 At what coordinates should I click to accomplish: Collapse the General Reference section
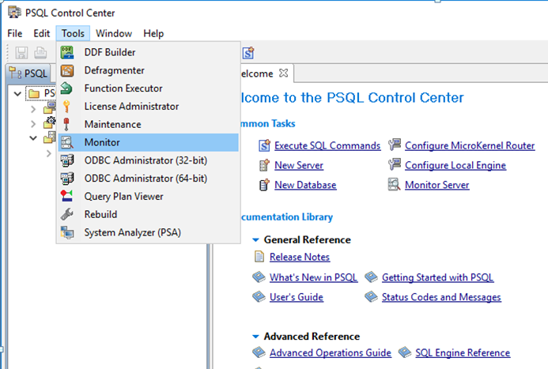click(x=255, y=240)
